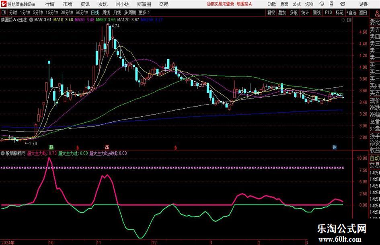Click the 超大主力吃货线 8.00 label
The image size is (380, 245).
point(108,153)
